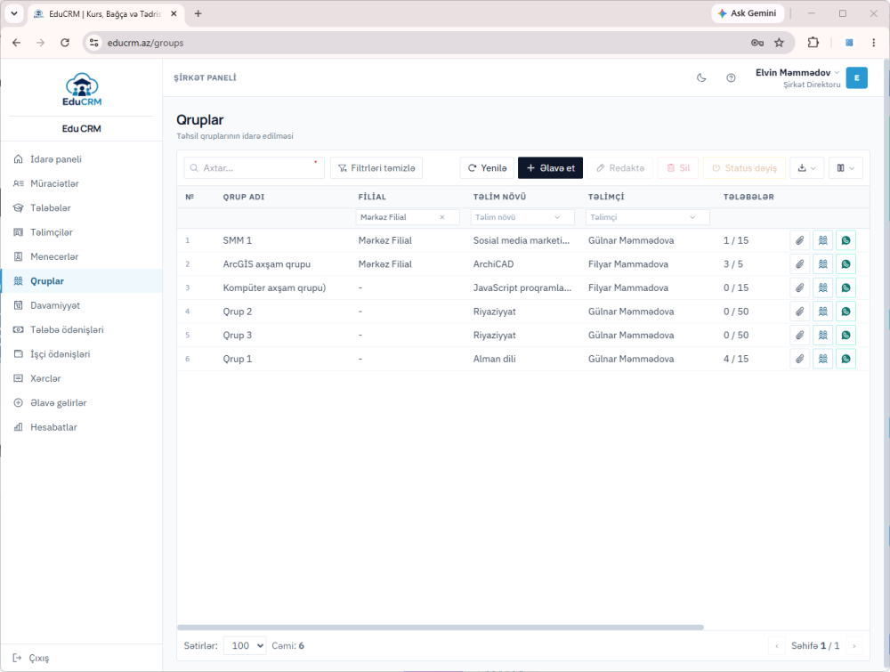Open Ask Gemini in the browser

click(x=748, y=13)
